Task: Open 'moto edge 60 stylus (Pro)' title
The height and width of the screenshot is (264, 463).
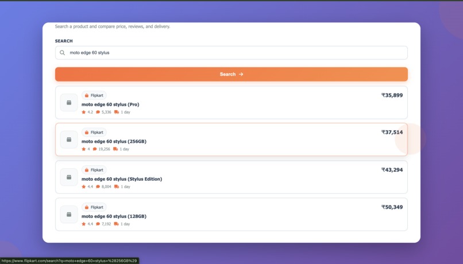Action: pyautogui.click(x=110, y=104)
